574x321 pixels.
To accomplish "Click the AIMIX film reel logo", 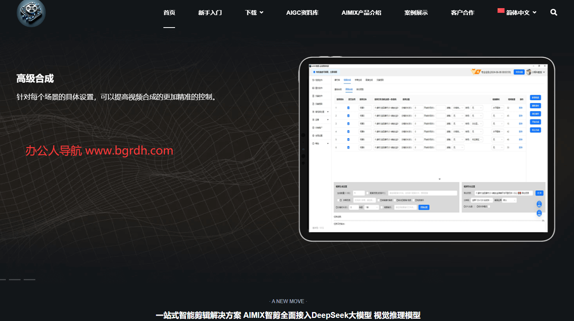I will pos(31,13).
